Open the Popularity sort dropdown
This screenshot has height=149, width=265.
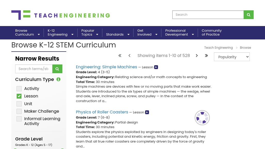point(232,57)
